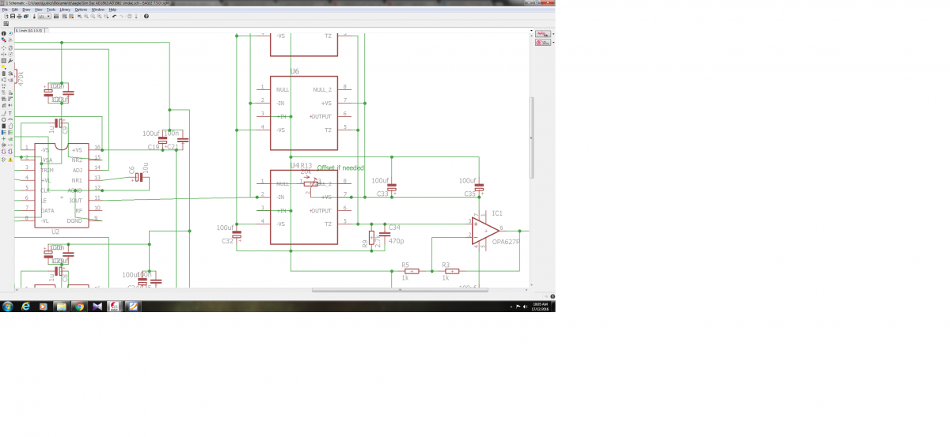Image resolution: width=950 pixels, height=437 pixels.
Task: Select the Text tool
Action: tap(10, 113)
